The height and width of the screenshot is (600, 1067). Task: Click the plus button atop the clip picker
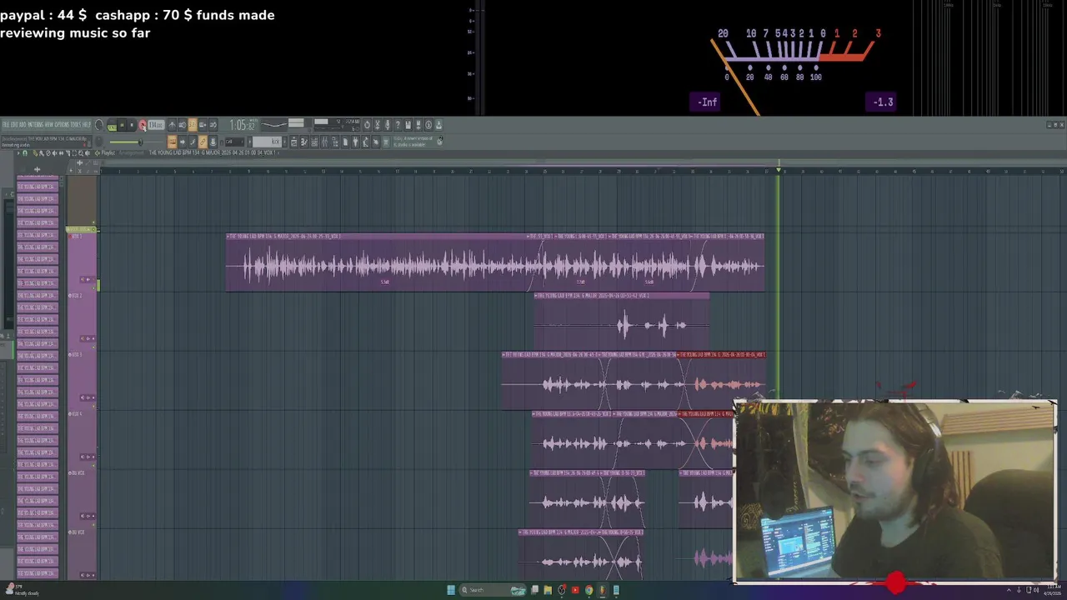pos(37,169)
